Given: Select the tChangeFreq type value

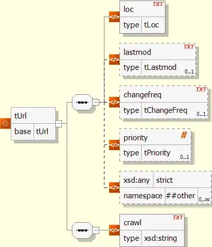Looking at the screenshot, I should coord(165,110).
